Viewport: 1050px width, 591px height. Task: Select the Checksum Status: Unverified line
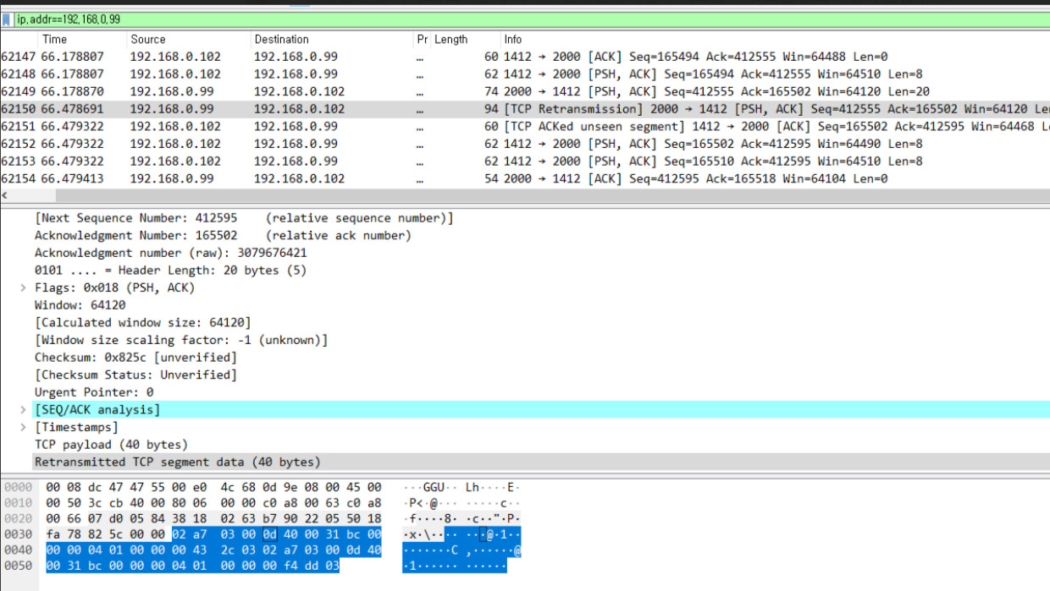click(x=135, y=375)
